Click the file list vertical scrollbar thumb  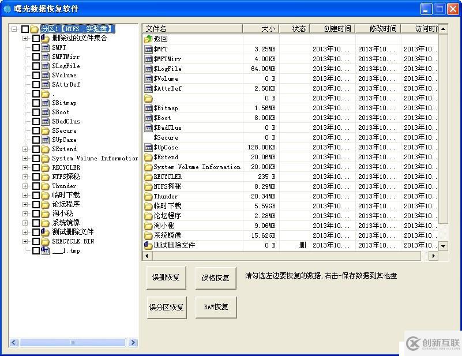click(444, 129)
